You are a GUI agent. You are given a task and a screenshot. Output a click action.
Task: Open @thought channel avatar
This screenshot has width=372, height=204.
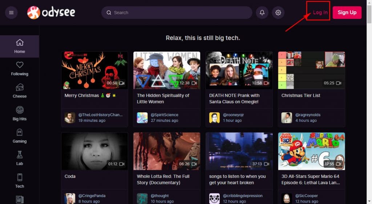tap(142, 199)
